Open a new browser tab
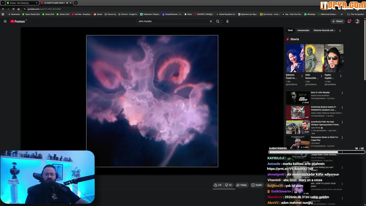366x206 pixels. [x=76, y=3]
